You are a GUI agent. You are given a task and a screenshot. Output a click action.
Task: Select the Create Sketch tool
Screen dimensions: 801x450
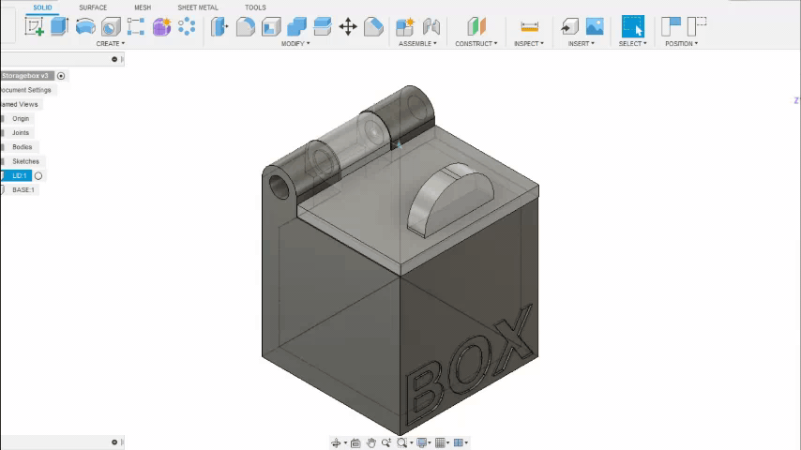(x=35, y=26)
